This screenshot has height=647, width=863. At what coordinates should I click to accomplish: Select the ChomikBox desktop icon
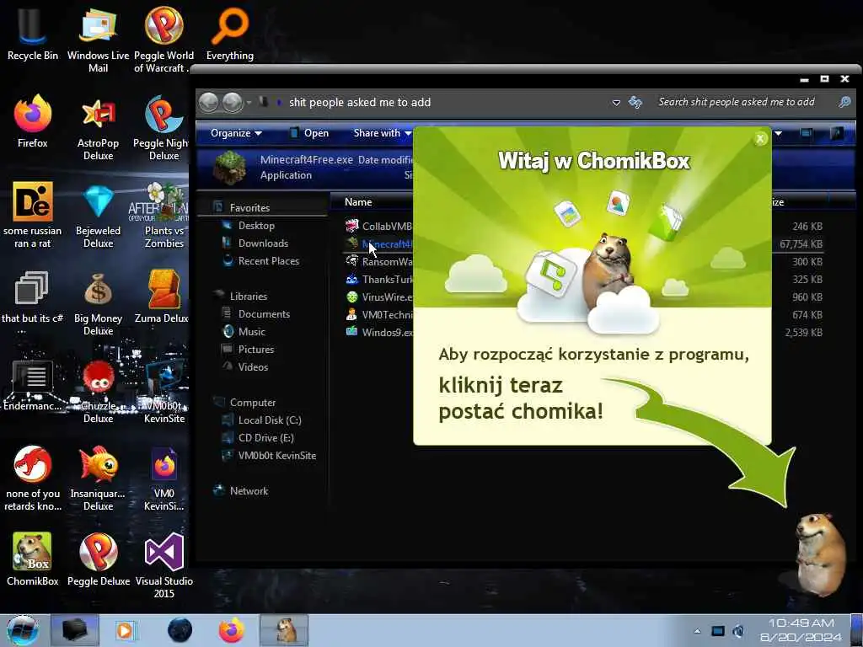tap(33, 559)
